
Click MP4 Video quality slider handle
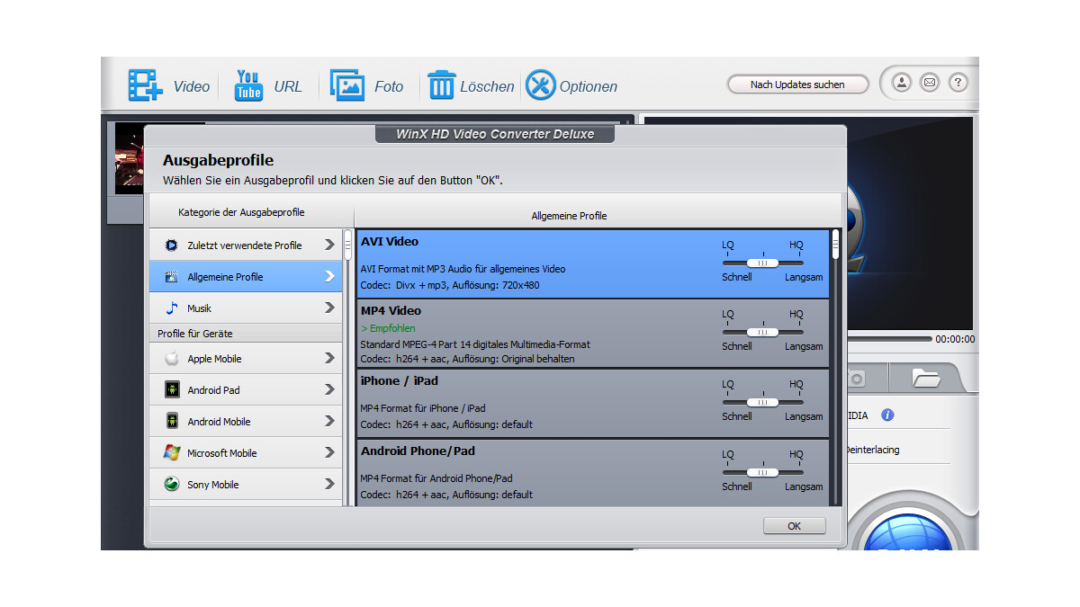(762, 332)
